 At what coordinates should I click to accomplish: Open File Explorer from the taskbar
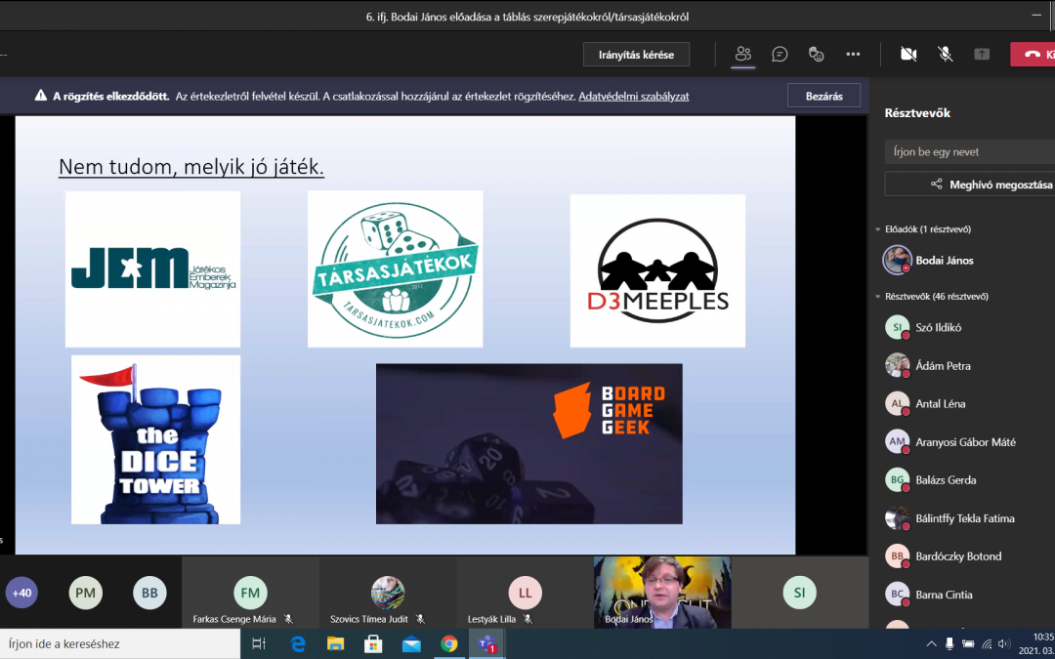point(336,644)
